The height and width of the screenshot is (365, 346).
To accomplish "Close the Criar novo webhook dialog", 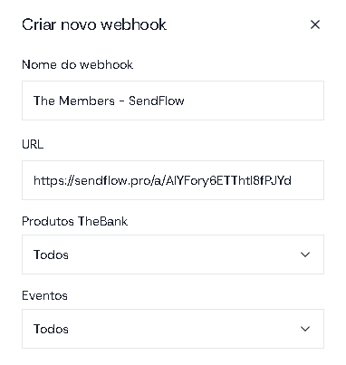I will click(x=315, y=24).
